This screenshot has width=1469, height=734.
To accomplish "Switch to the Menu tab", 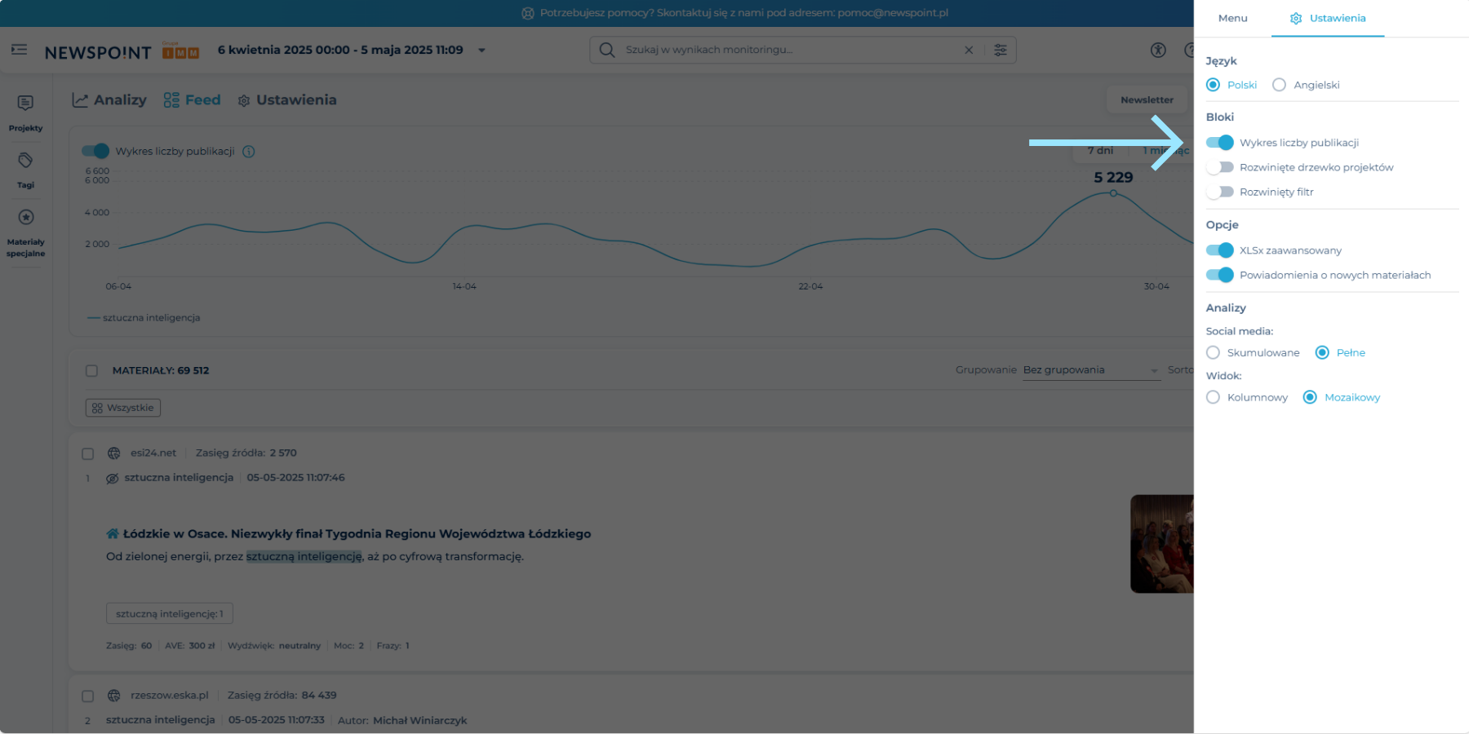I will click(1232, 18).
